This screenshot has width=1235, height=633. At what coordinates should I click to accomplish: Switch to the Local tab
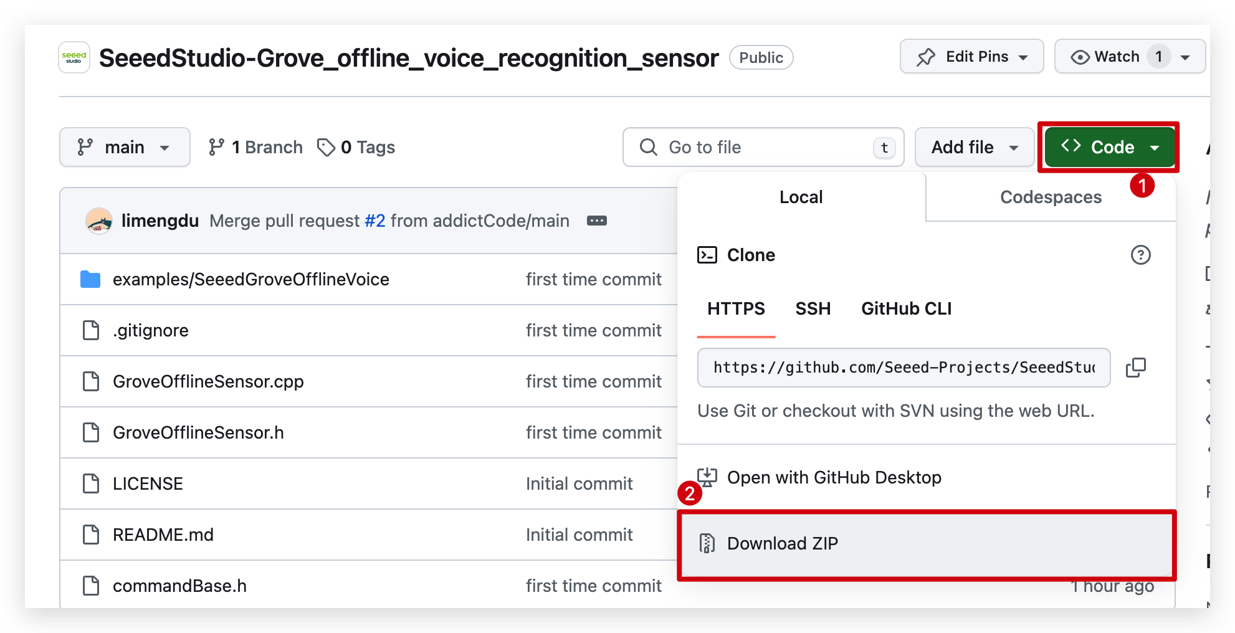801,197
